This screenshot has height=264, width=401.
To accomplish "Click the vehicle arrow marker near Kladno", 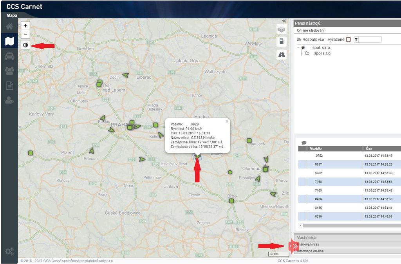I will 103,118.
